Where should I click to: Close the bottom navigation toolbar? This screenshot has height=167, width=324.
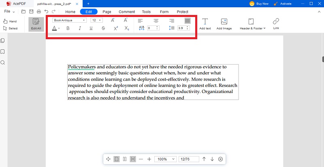tap(220, 159)
